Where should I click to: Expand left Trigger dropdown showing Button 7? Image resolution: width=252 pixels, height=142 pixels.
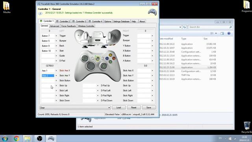point(56,36)
